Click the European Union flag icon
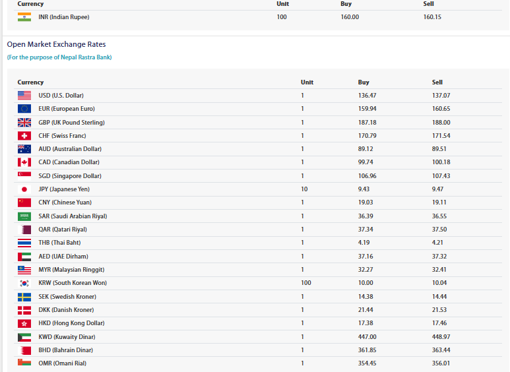This screenshot has height=372, width=510. pos(24,109)
